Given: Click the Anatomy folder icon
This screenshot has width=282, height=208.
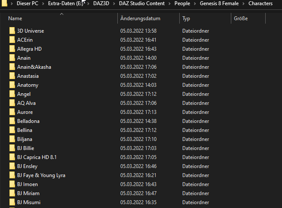Looking at the screenshot, I should 12,85.
